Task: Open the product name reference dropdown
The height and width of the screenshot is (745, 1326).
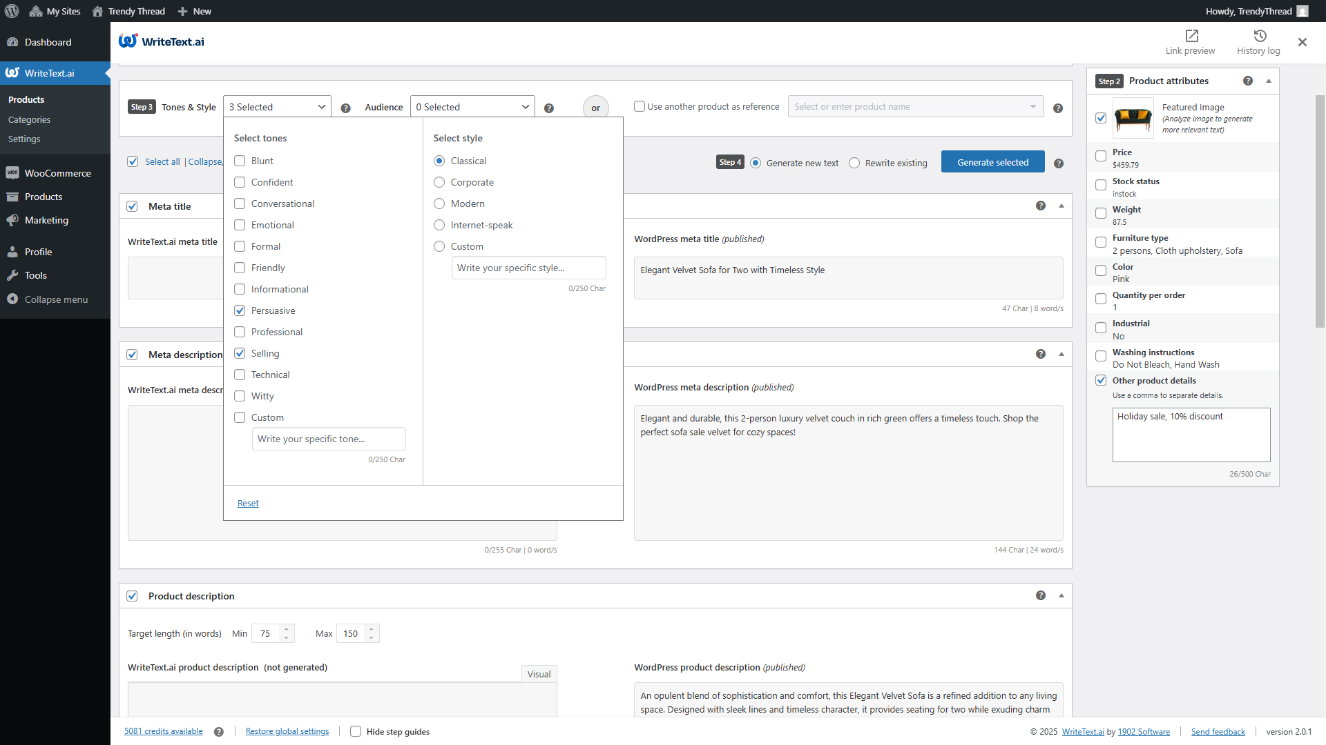Action: coord(916,106)
